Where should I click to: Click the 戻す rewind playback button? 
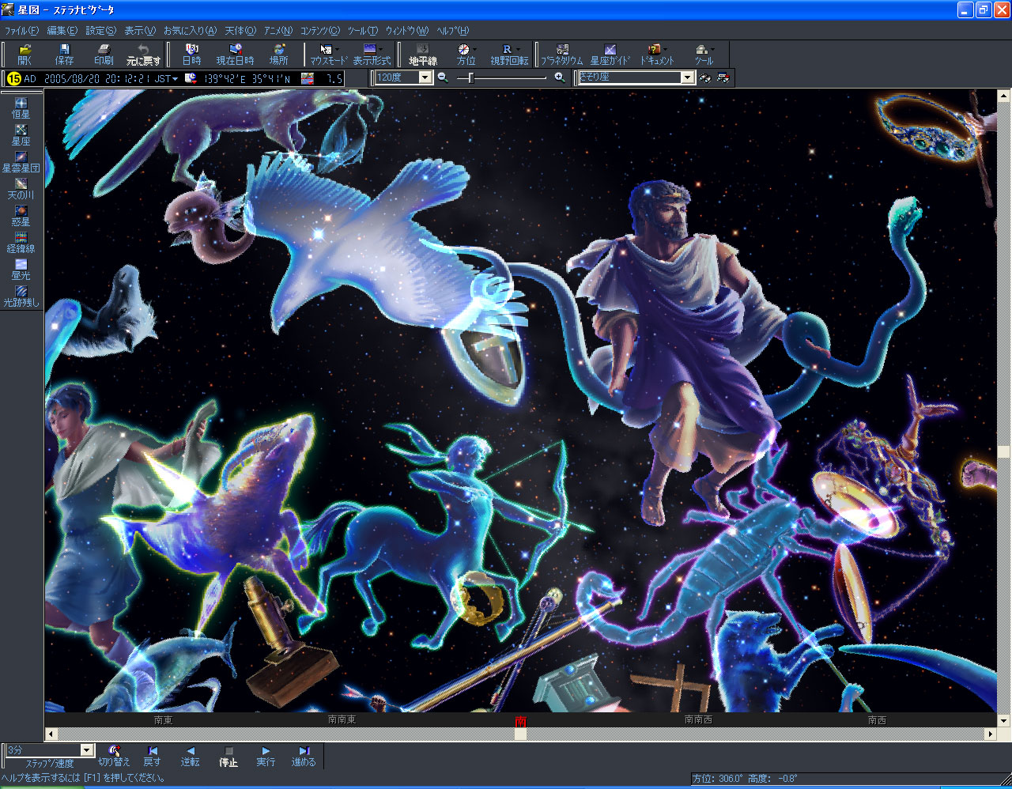tap(152, 756)
